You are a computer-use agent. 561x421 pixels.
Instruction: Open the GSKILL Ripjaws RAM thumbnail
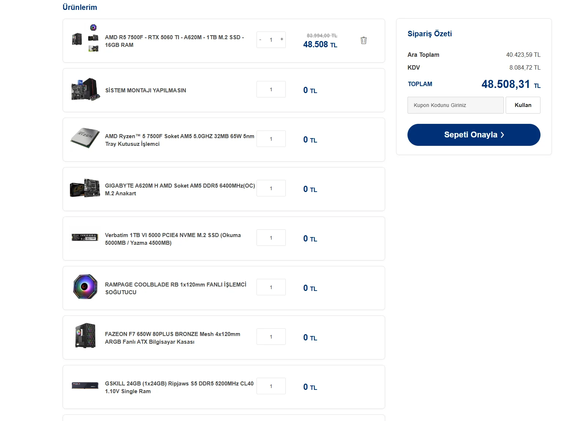tap(85, 385)
